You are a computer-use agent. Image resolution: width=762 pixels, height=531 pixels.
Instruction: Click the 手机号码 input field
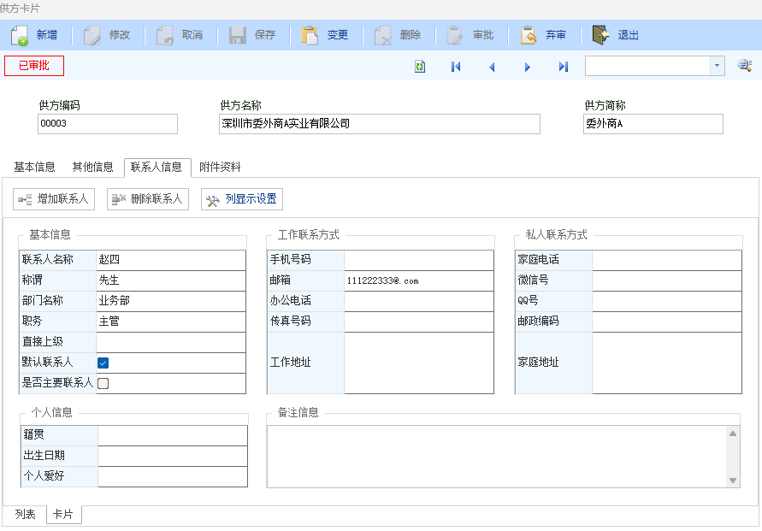tap(418, 260)
